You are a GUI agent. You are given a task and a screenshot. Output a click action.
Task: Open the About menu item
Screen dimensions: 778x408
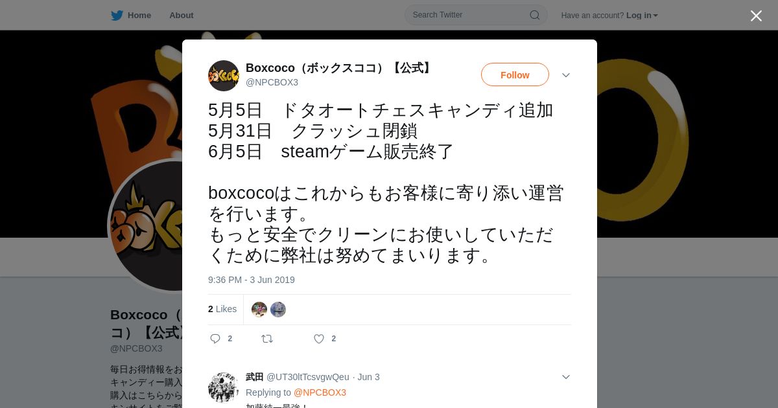coord(182,15)
